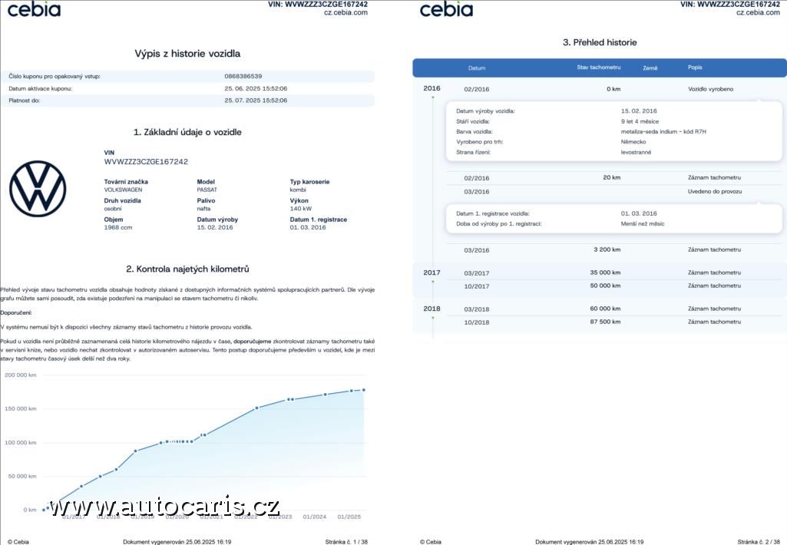This screenshot has height=545, width=787.
Task: Click the 'Stav tachometru' column header
Action: [x=598, y=68]
